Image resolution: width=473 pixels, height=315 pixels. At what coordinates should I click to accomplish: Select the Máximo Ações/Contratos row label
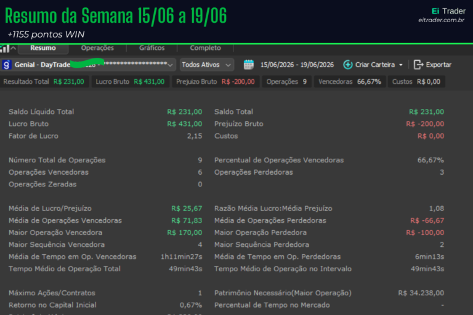(x=52, y=293)
